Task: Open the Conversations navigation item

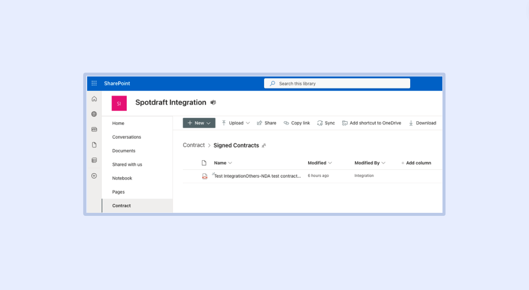Action: 126,137
